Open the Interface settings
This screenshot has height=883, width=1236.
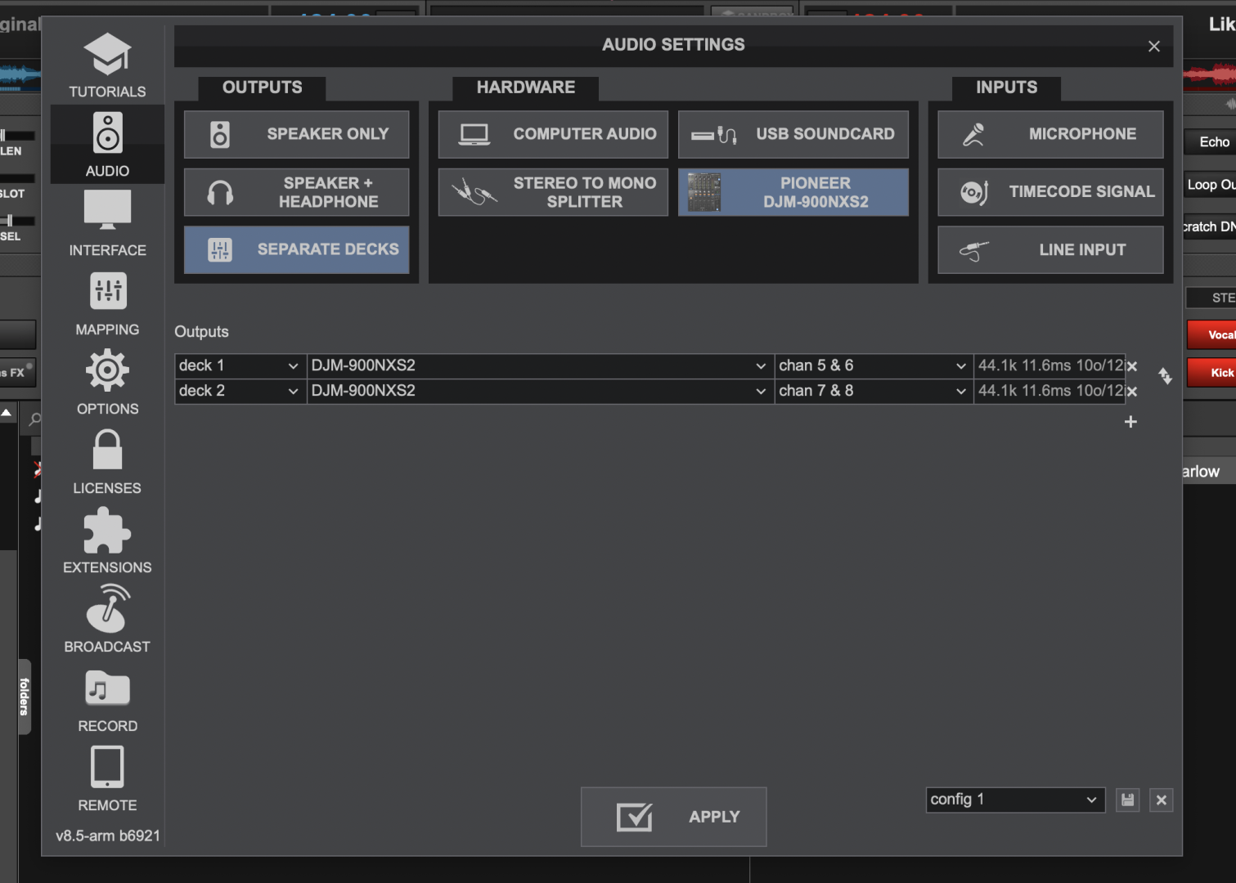pyautogui.click(x=107, y=224)
